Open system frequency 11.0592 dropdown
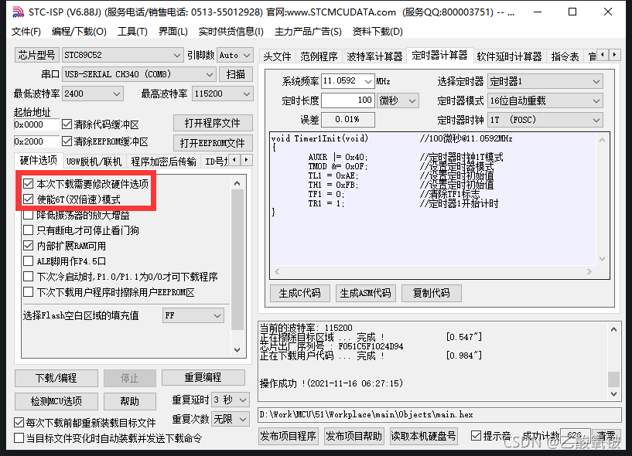 click(x=348, y=81)
